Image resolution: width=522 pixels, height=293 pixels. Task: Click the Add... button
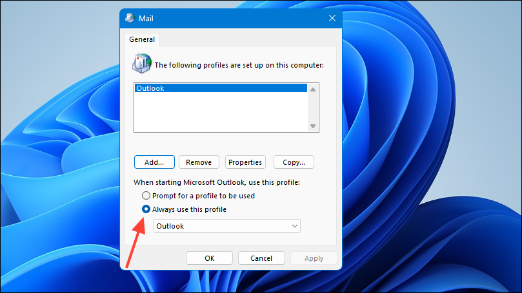point(154,162)
